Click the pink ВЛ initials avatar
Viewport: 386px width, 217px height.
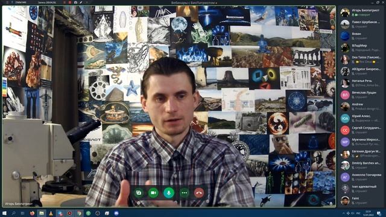tap(345, 95)
